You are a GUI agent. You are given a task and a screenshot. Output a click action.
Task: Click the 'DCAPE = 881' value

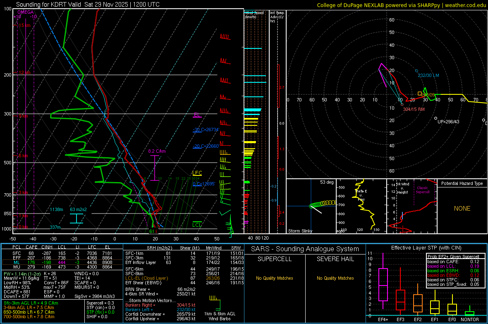coord(17,292)
